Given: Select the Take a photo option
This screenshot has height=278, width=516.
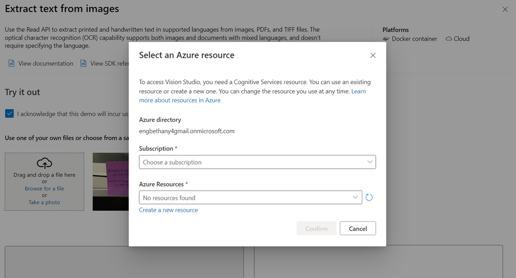Looking at the screenshot, I should click(x=44, y=202).
